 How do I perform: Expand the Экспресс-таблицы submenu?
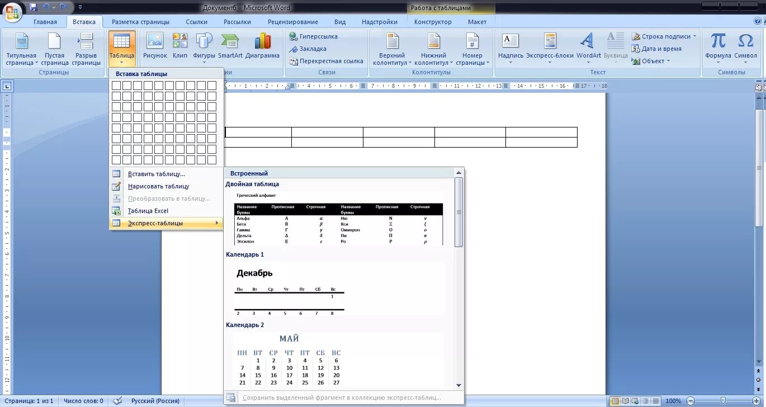point(166,223)
